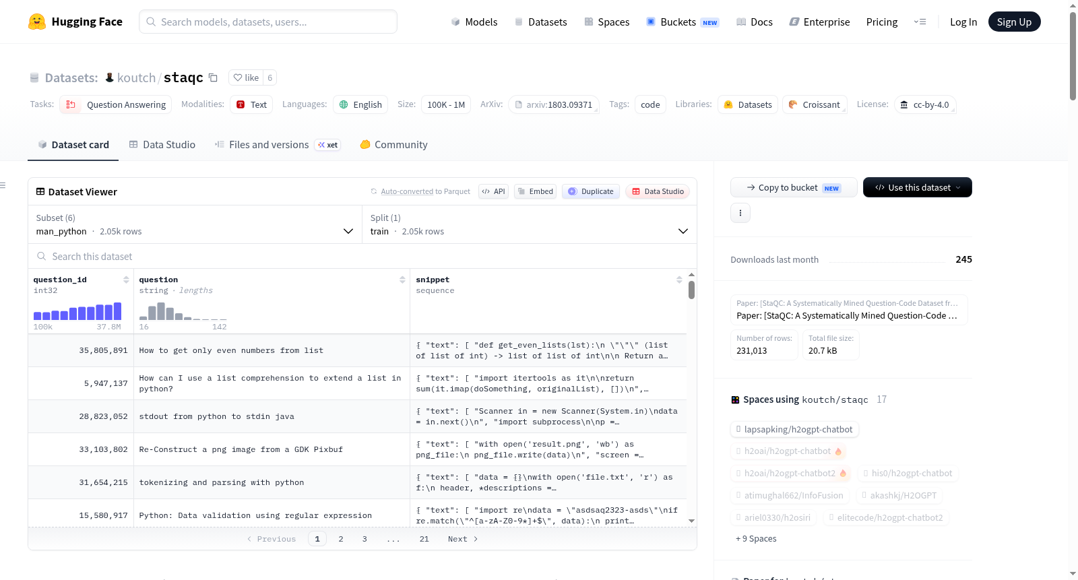The width and height of the screenshot is (1078, 580).
Task: Sort the snippet column
Action: [679, 280]
